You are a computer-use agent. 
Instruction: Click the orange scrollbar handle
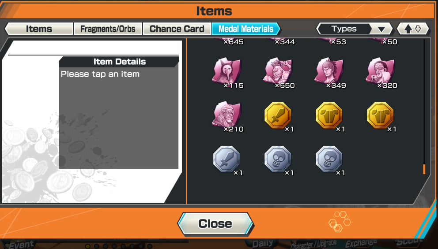(424, 169)
